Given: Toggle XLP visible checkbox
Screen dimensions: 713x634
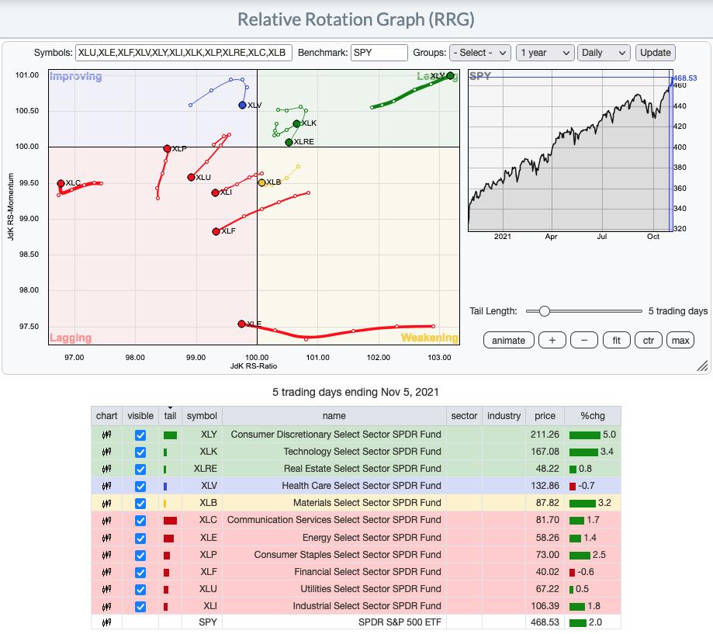Looking at the screenshot, I should click(x=140, y=556).
